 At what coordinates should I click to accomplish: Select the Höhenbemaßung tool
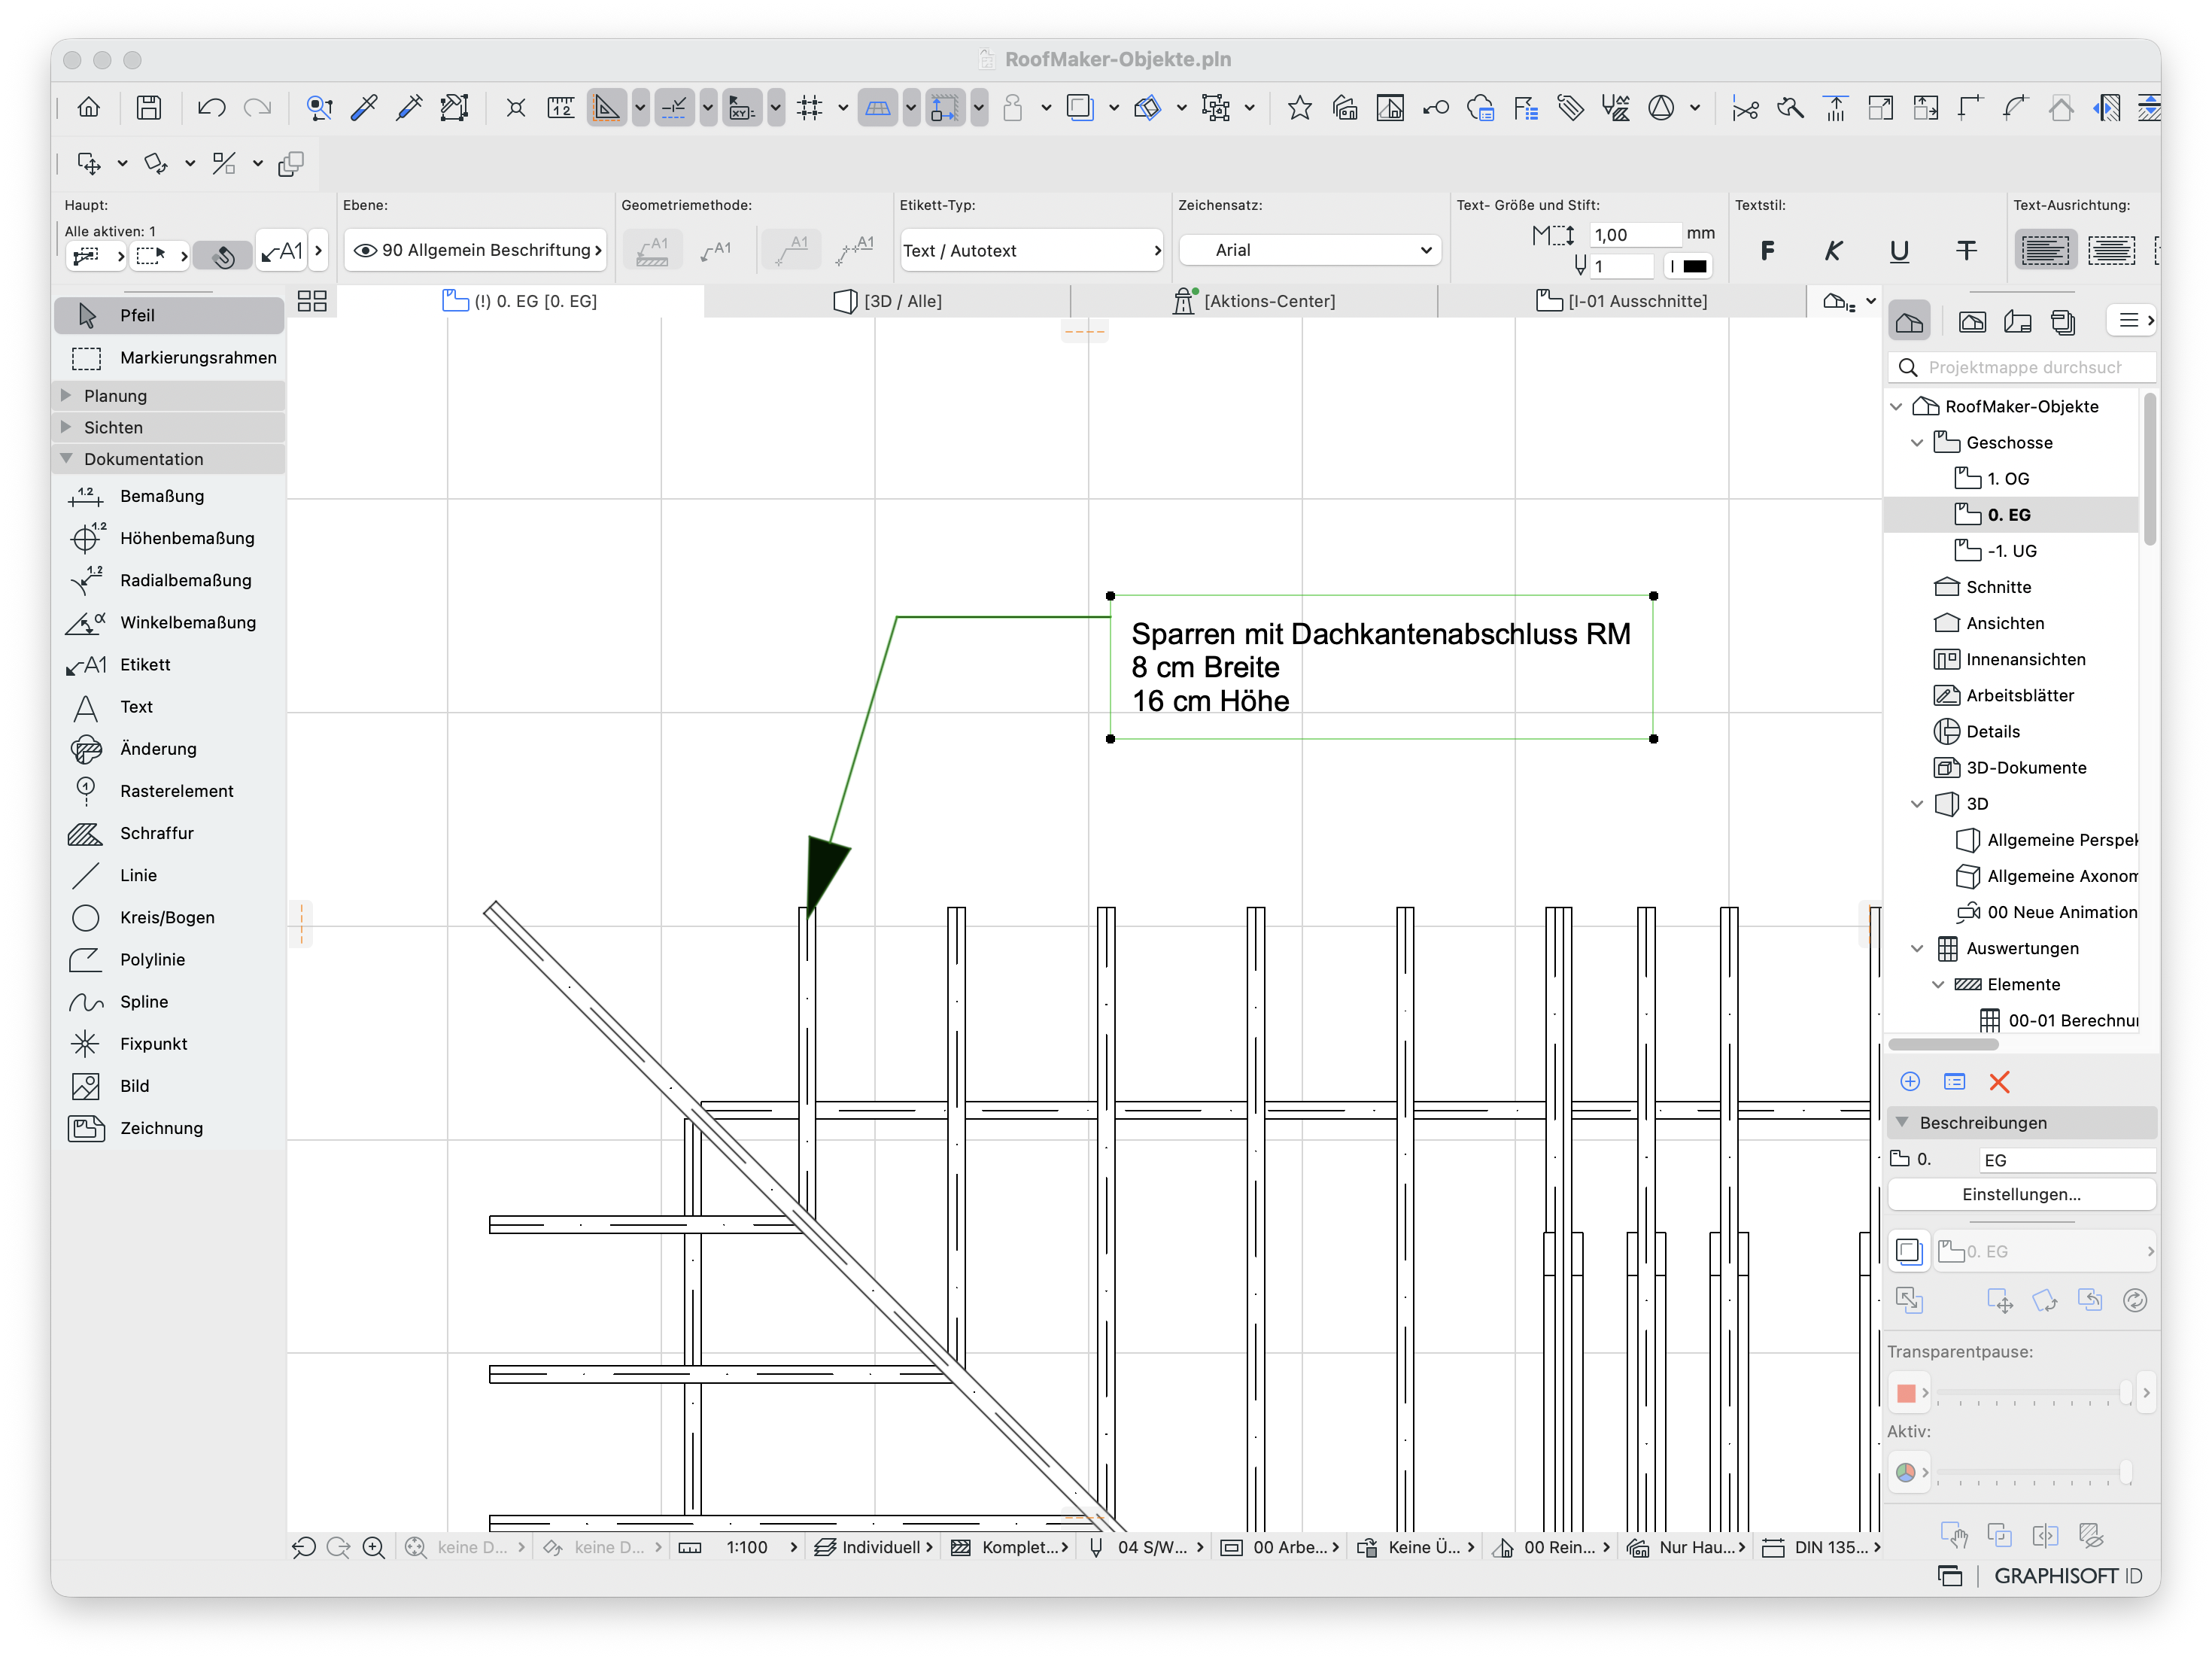pyautogui.click(x=168, y=538)
